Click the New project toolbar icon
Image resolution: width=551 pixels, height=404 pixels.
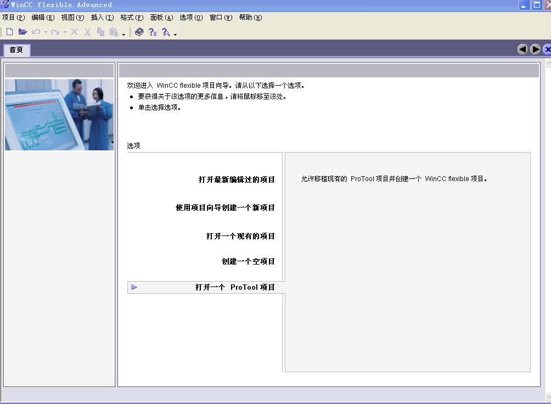tap(9, 32)
